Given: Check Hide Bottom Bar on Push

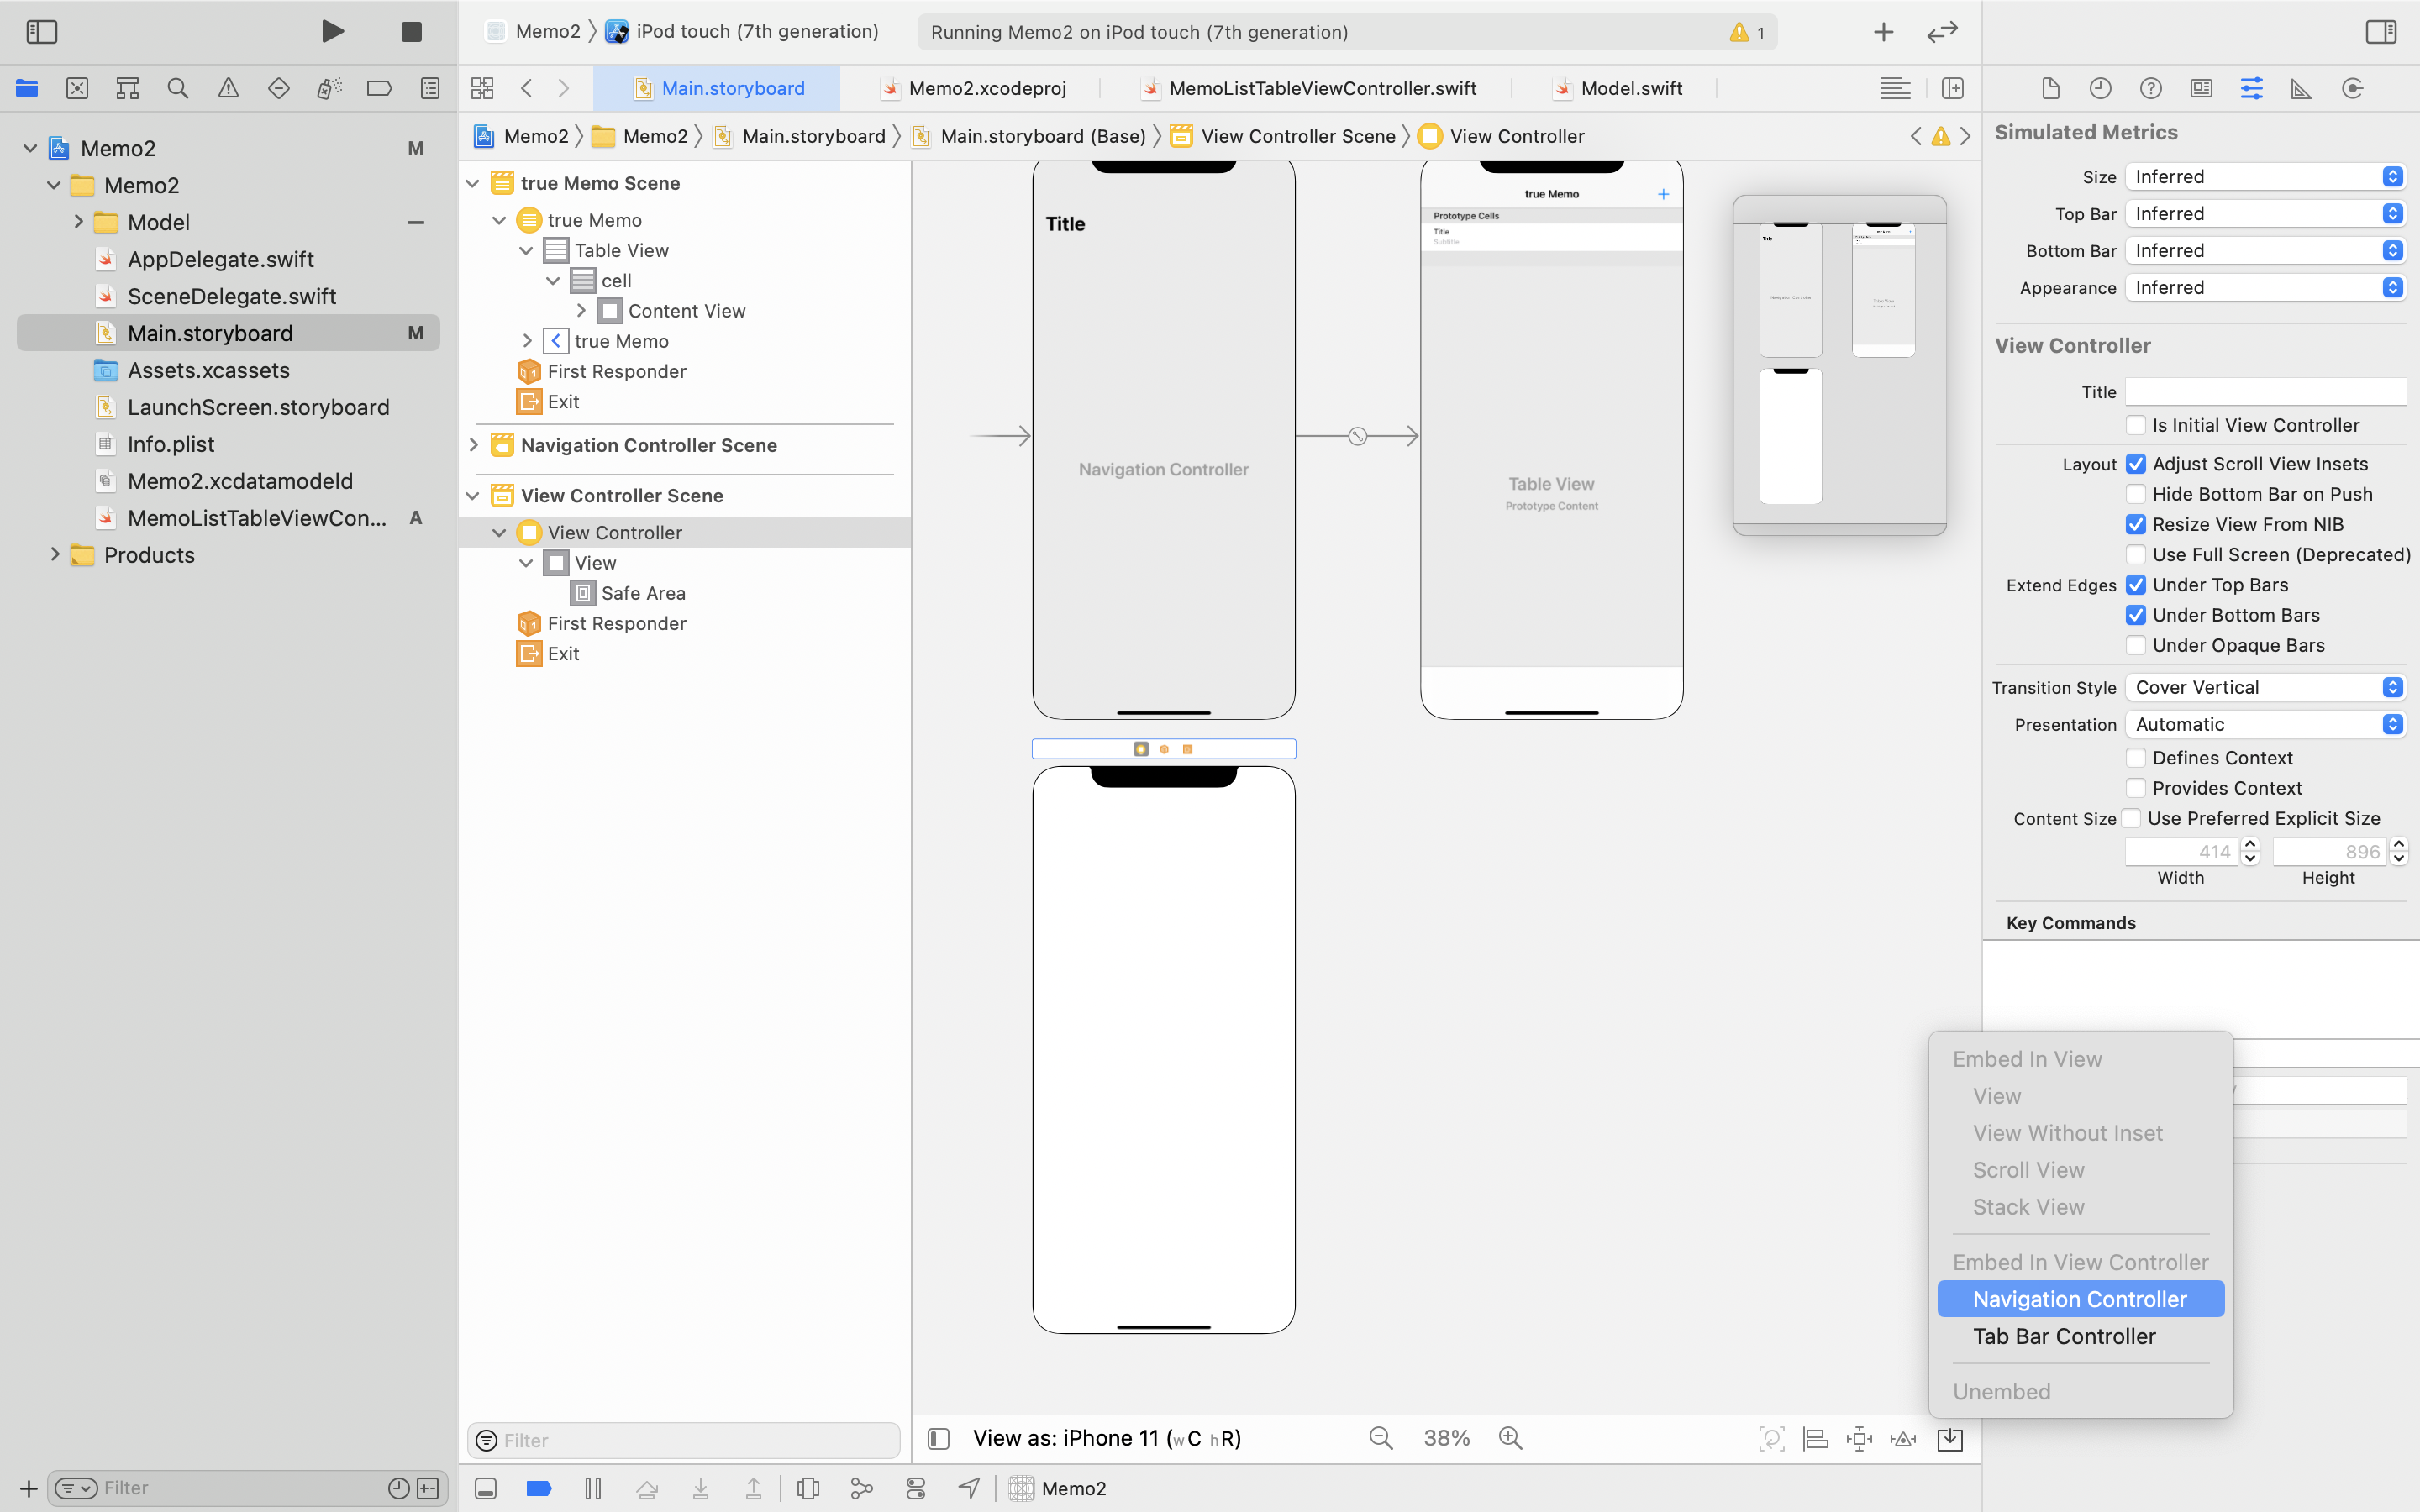Looking at the screenshot, I should [x=2136, y=494].
